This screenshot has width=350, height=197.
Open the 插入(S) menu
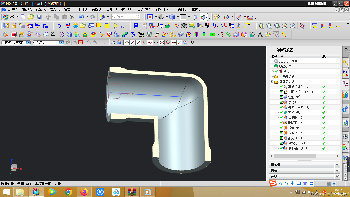[55, 9]
